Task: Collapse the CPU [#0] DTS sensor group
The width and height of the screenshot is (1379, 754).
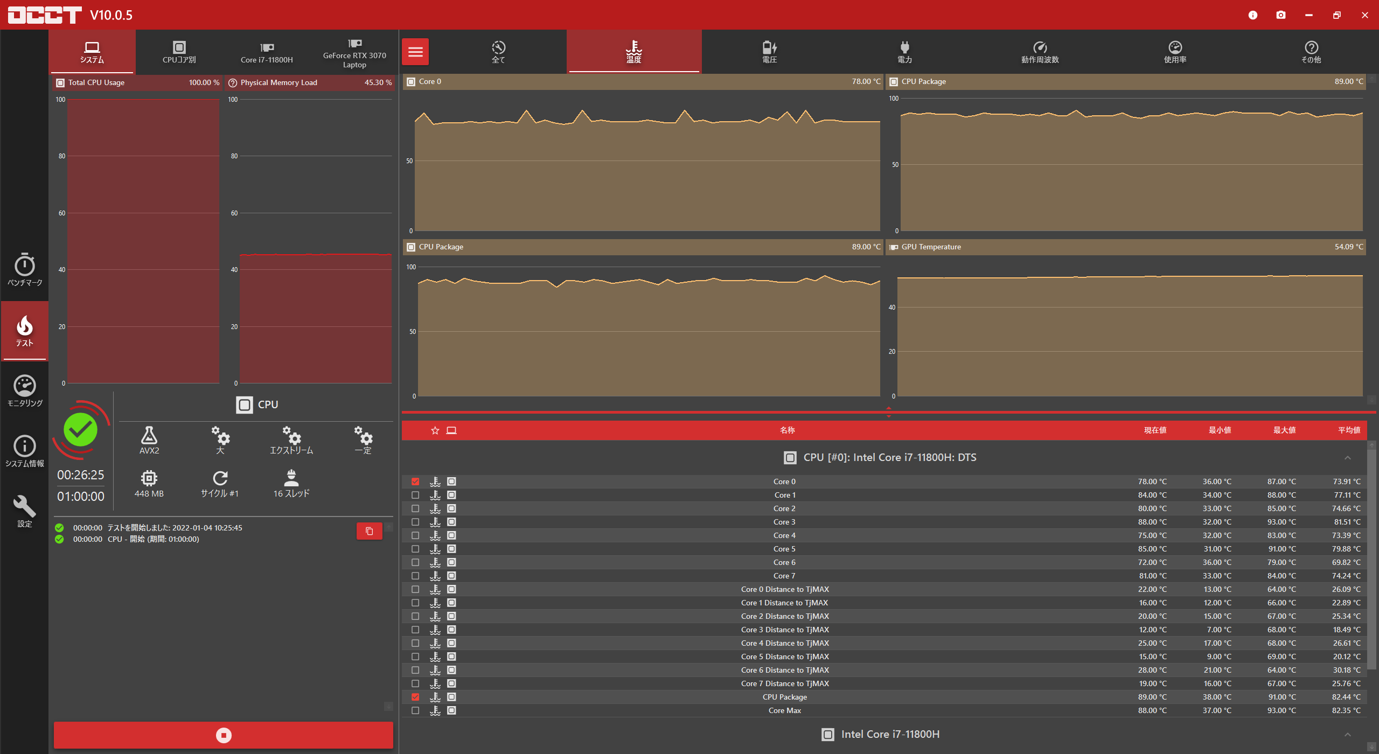Action: [1348, 458]
